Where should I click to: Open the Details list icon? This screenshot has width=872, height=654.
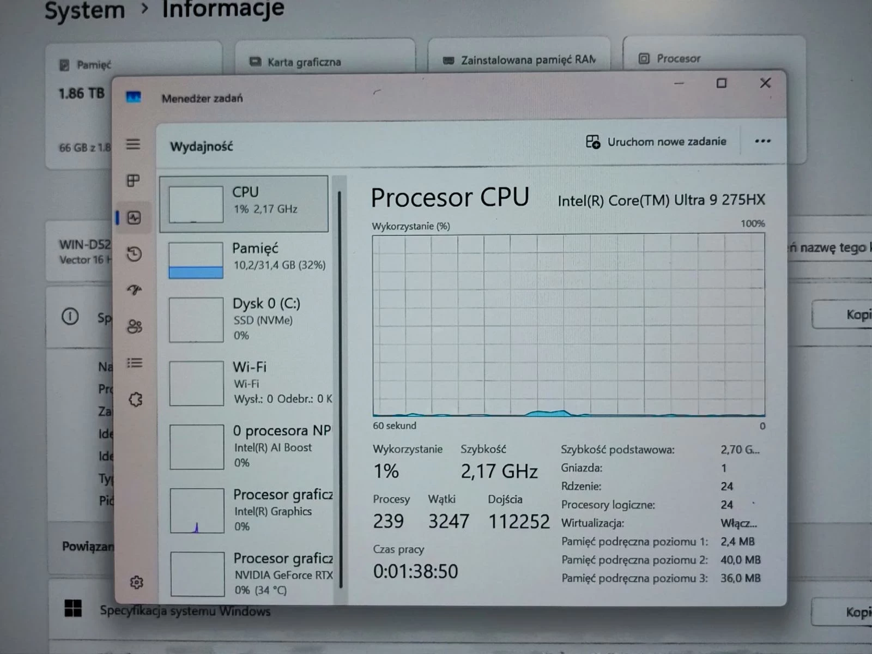(134, 363)
